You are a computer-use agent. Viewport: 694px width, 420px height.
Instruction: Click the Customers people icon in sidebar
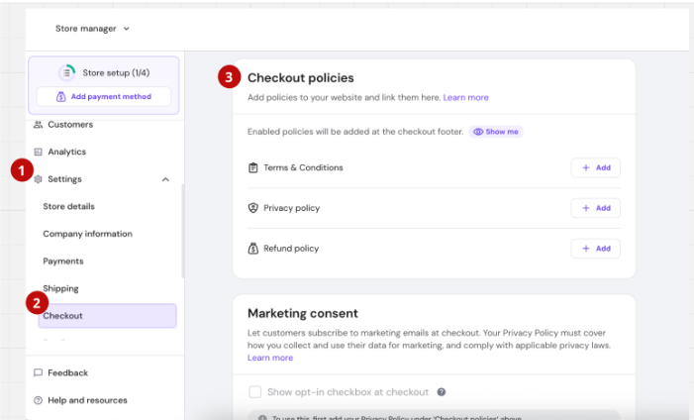39,125
